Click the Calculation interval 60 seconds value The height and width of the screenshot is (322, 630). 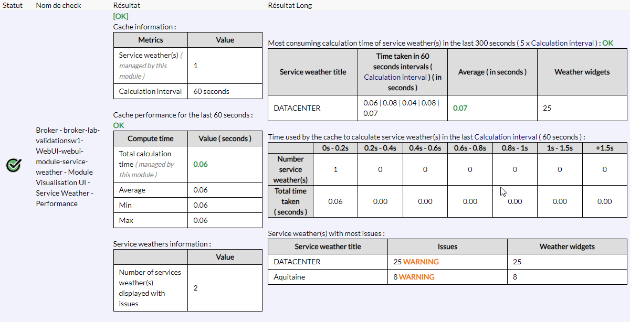tap(211, 91)
